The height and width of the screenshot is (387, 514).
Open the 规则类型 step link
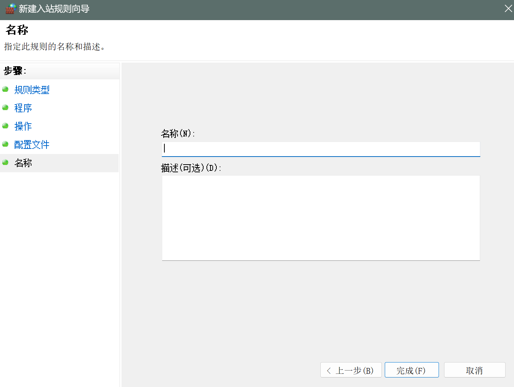(x=31, y=90)
